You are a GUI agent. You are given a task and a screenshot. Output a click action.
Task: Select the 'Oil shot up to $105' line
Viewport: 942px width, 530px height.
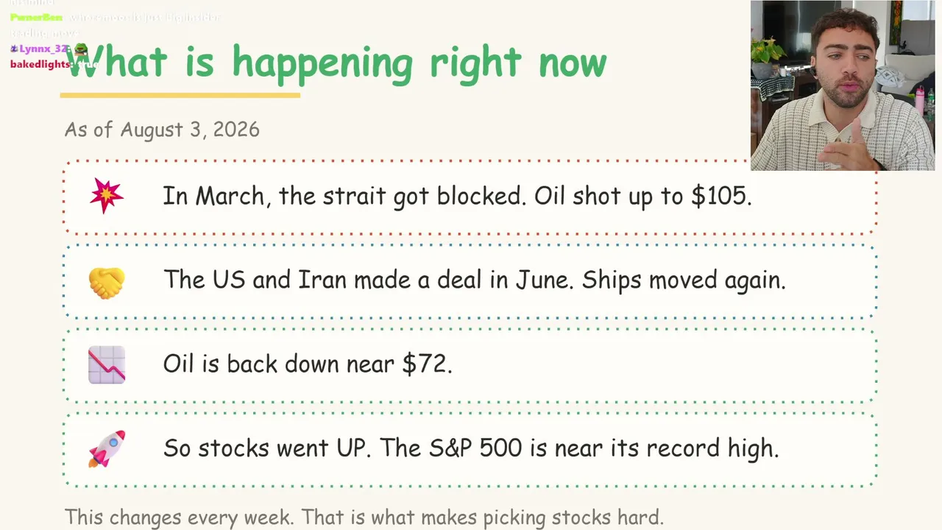tap(457, 196)
